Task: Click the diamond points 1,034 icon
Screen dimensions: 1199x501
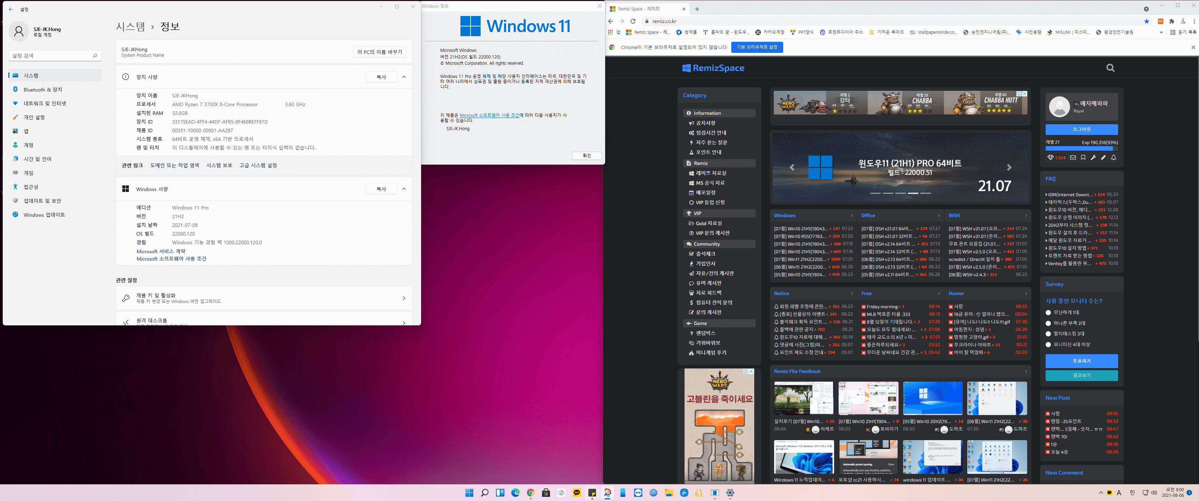Action: [1056, 158]
